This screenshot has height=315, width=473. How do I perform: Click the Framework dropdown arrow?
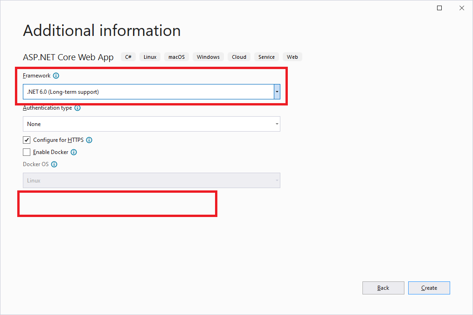point(277,91)
